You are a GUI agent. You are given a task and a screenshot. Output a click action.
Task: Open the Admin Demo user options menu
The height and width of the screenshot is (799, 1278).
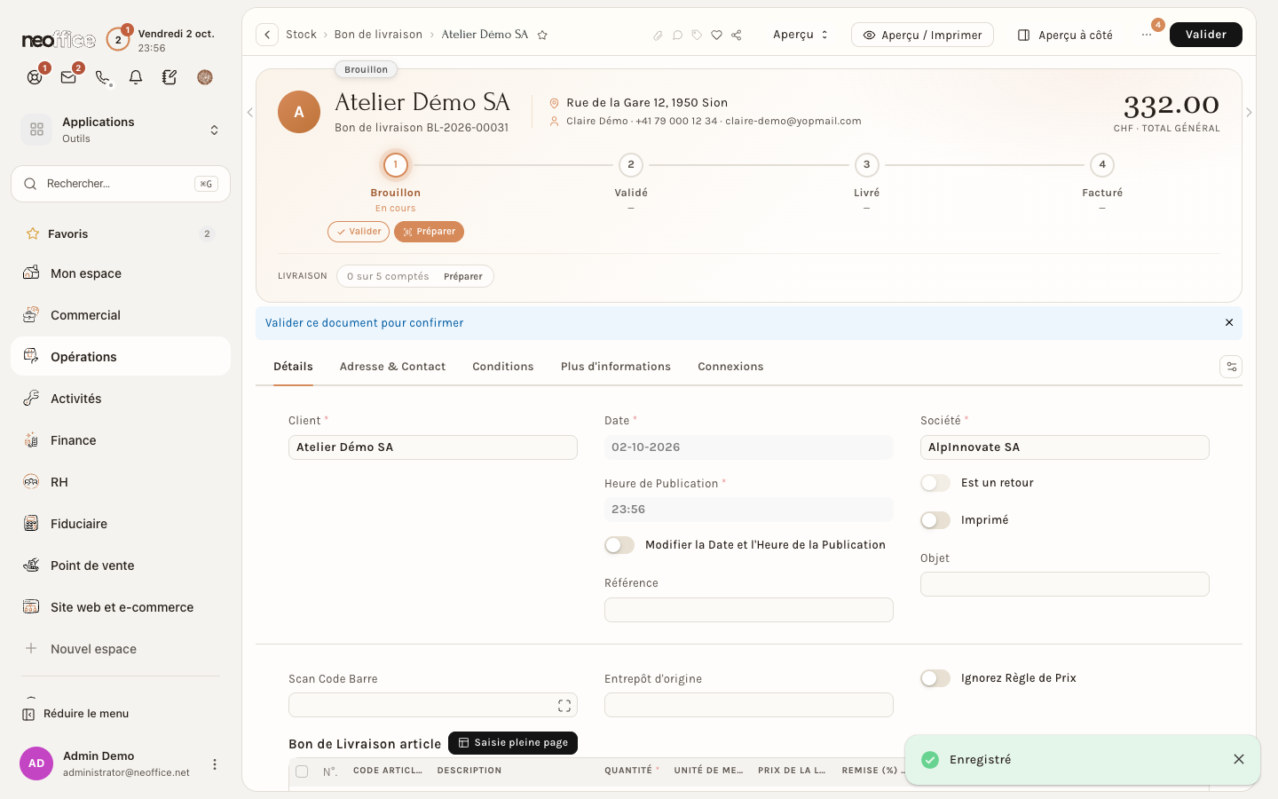pos(214,764)
